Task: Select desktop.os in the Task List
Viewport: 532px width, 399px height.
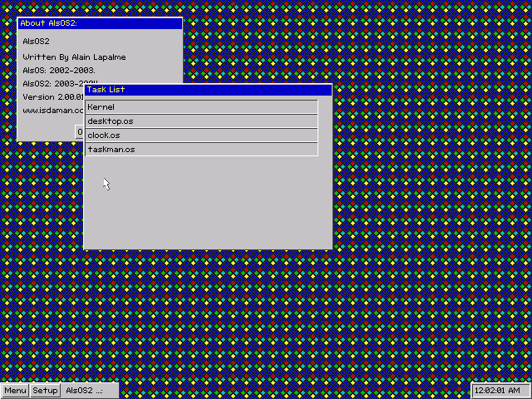Action: click(201, 121)
